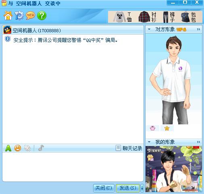Open help with the green question mark
This screenshot has width=204, height=194.
(42, 16)
